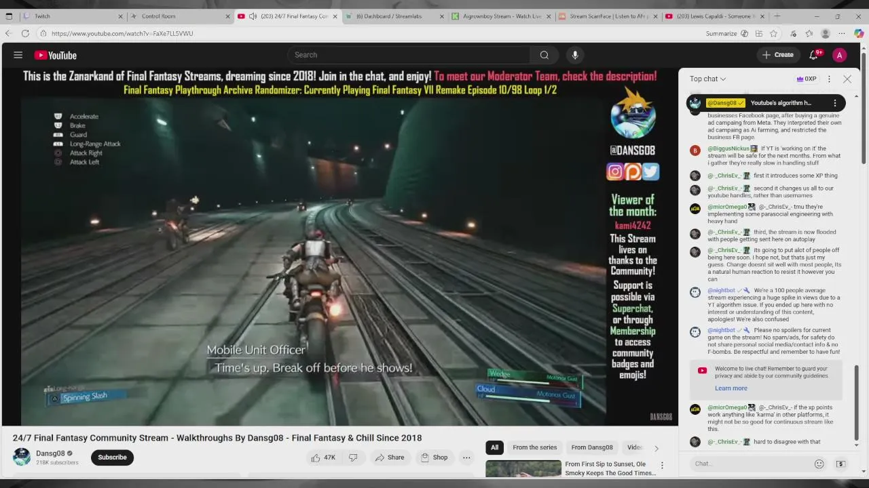
Task: Dislike the video with thumbs down
Action: point(353,457)
